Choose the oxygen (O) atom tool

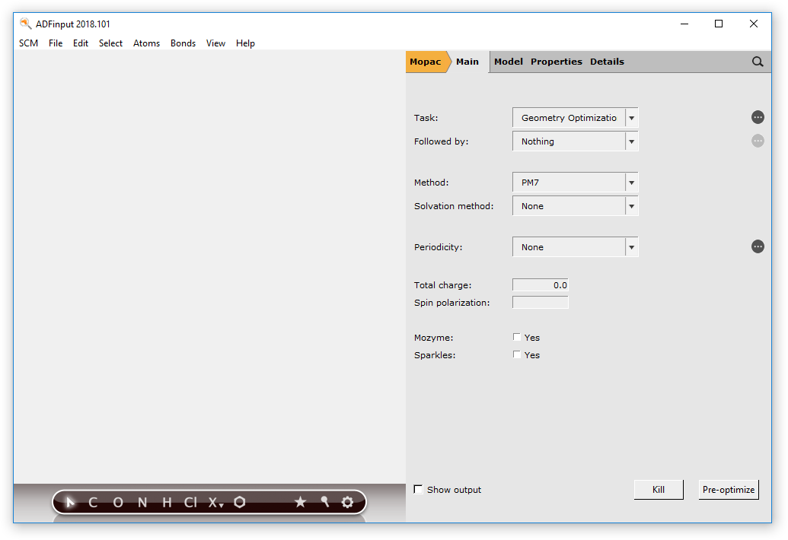(118, 502)
